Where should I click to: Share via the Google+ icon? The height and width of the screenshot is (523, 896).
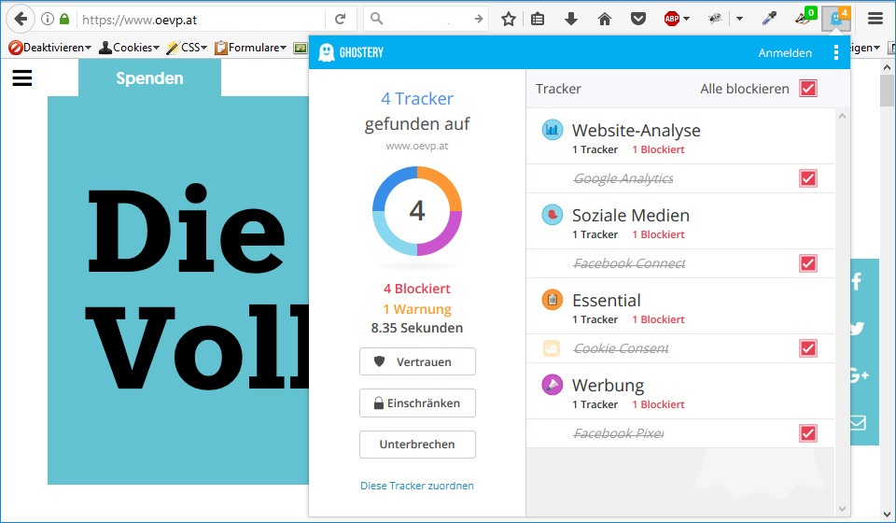859,375
